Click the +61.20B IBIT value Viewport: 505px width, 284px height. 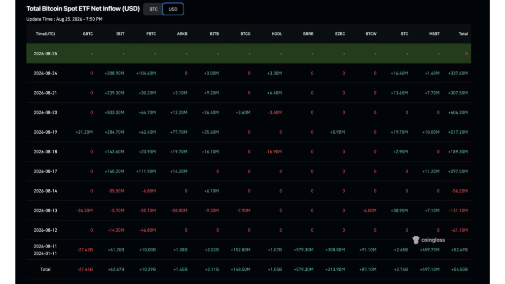pos(116,250)
